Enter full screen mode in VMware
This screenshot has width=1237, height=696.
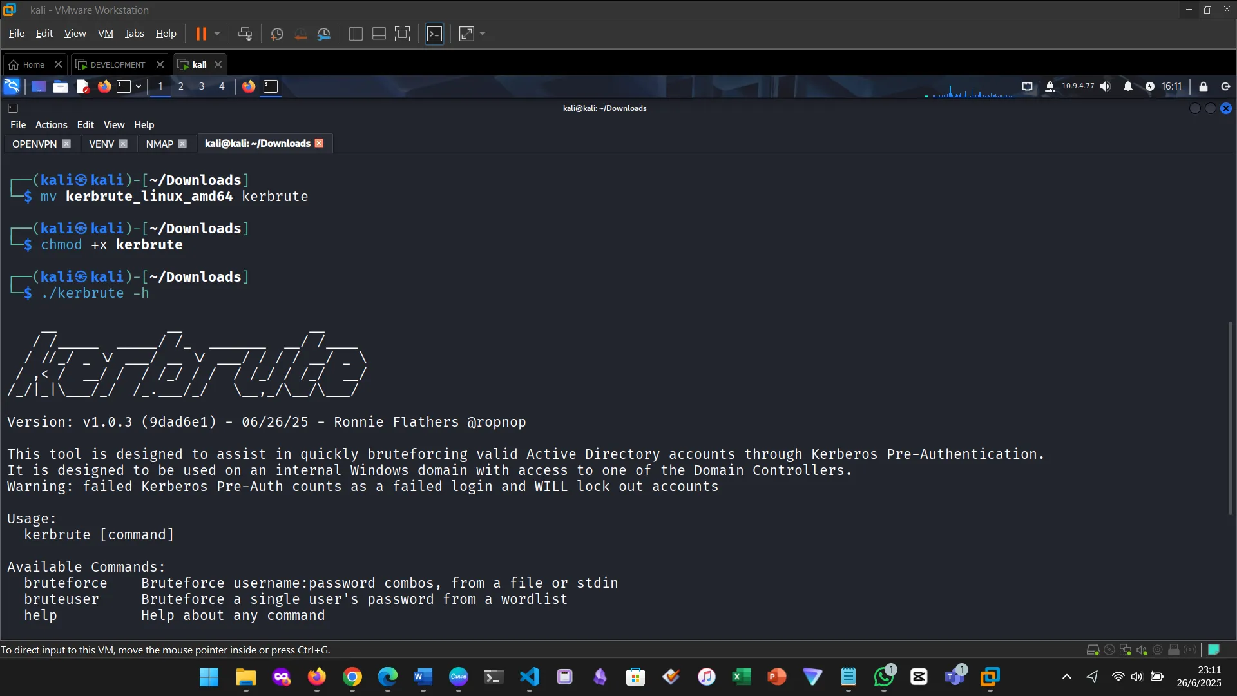466,34
